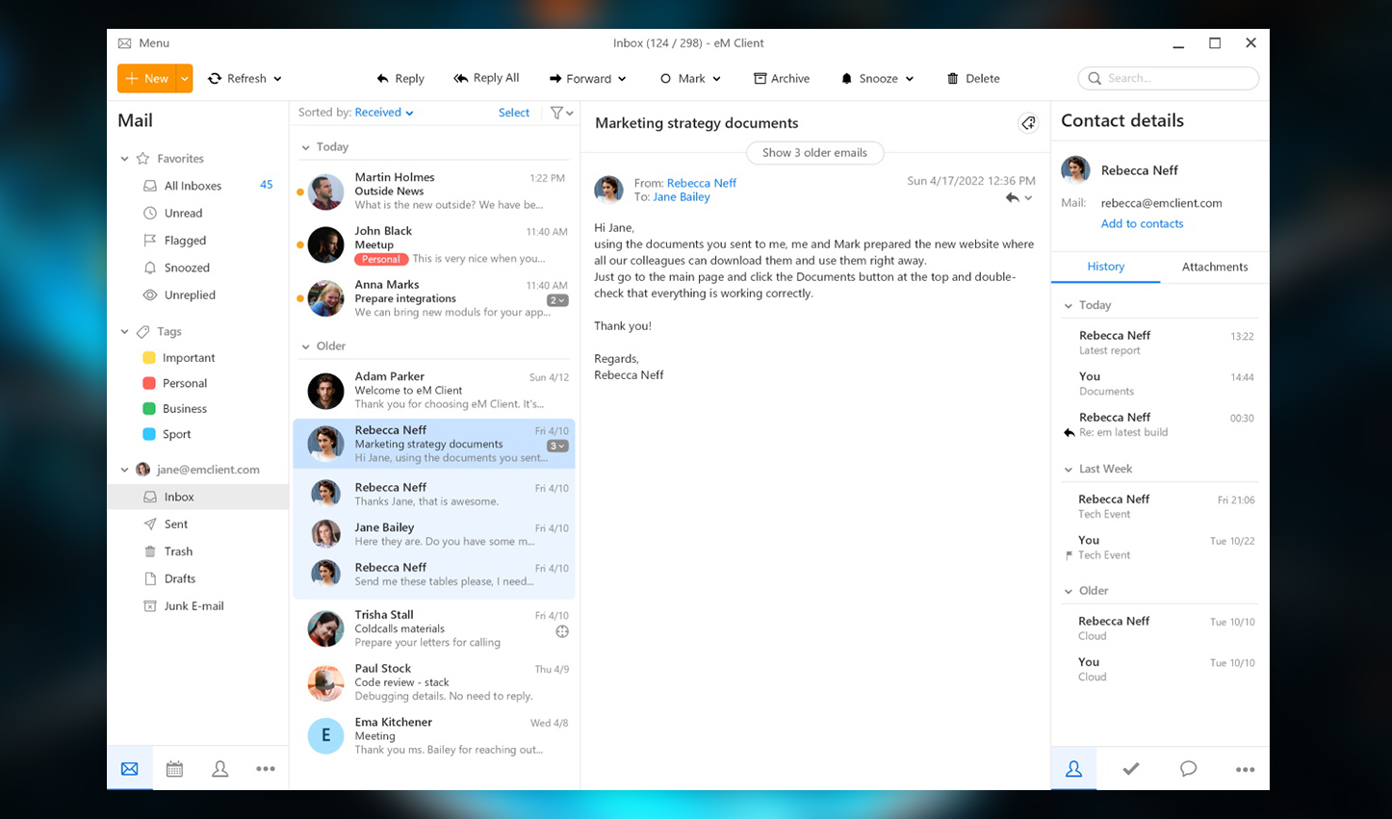1392x819 pixels.
Task: Toggle unread dot on Martin Holmes email
Action: click(300, 192)
